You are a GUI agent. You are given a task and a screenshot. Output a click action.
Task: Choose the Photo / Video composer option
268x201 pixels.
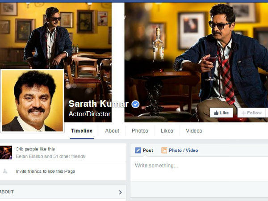(x=180, y=151)
